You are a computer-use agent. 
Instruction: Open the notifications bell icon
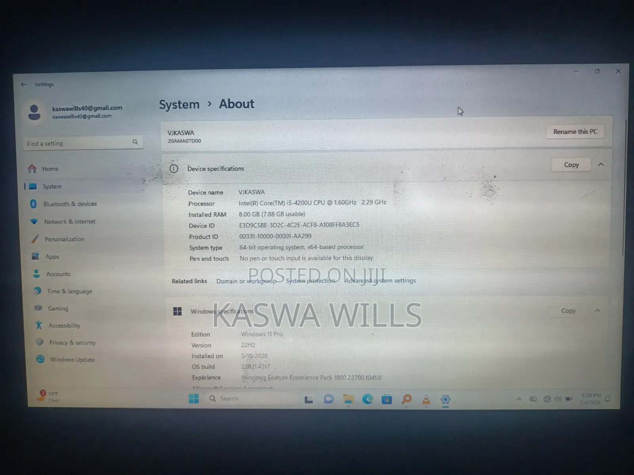pyautogui.click(x=608, y=399)
